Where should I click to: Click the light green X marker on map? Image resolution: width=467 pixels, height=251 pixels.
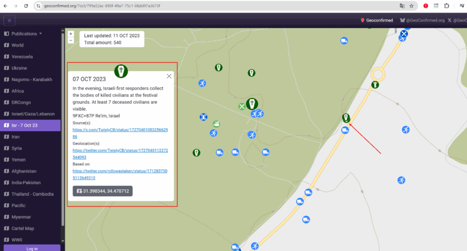[242, 107]
